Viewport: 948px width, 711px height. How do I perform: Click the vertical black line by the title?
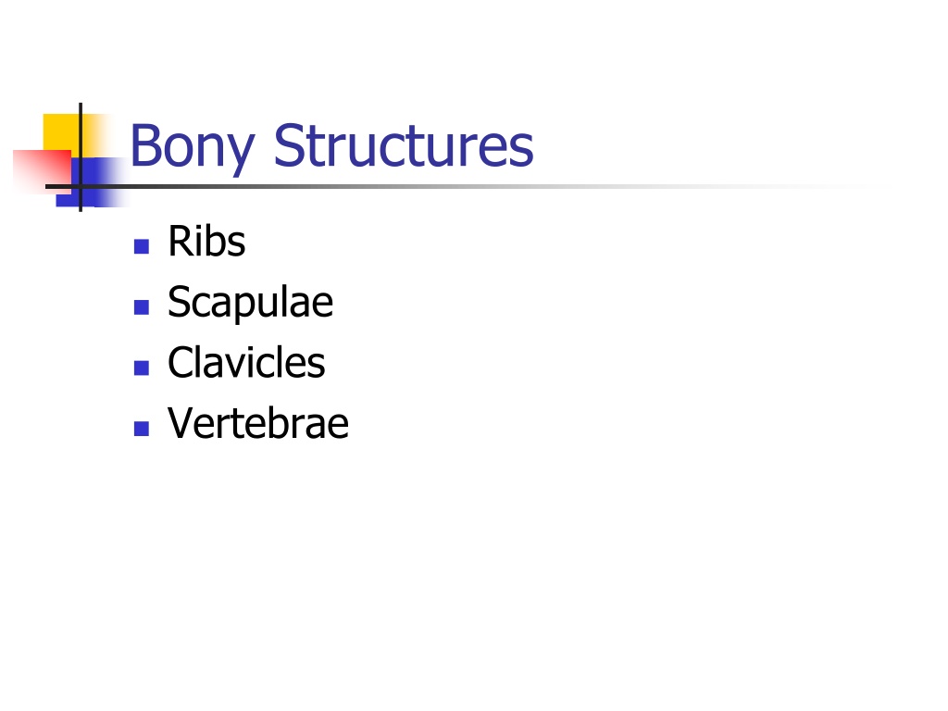(x=81, y=157)
